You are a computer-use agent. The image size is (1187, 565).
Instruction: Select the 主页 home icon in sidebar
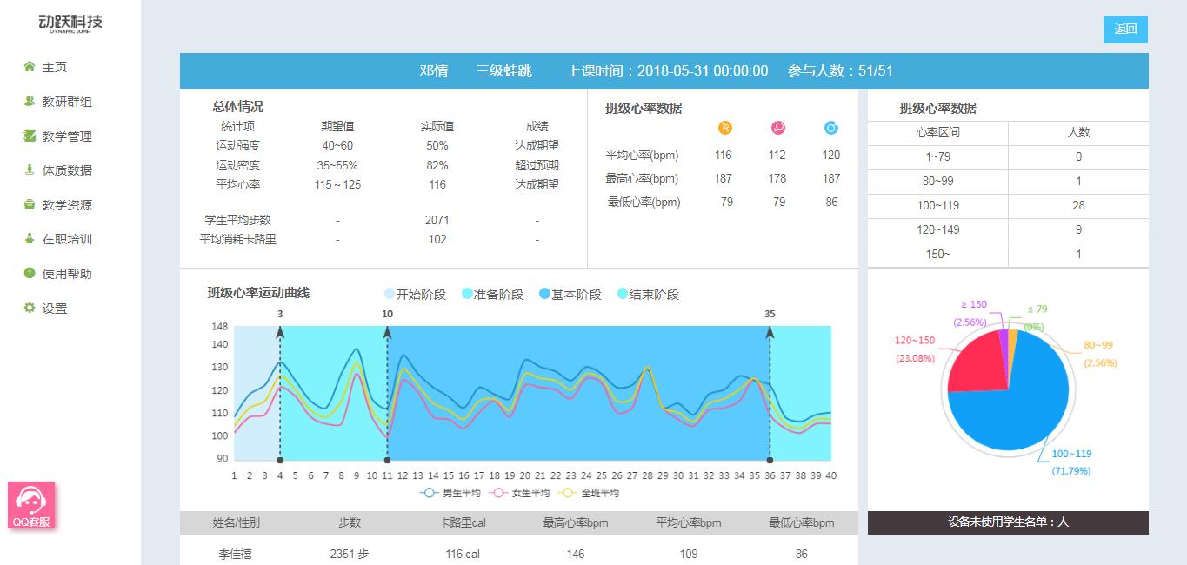pyautogui.click(x=29, y=67)
